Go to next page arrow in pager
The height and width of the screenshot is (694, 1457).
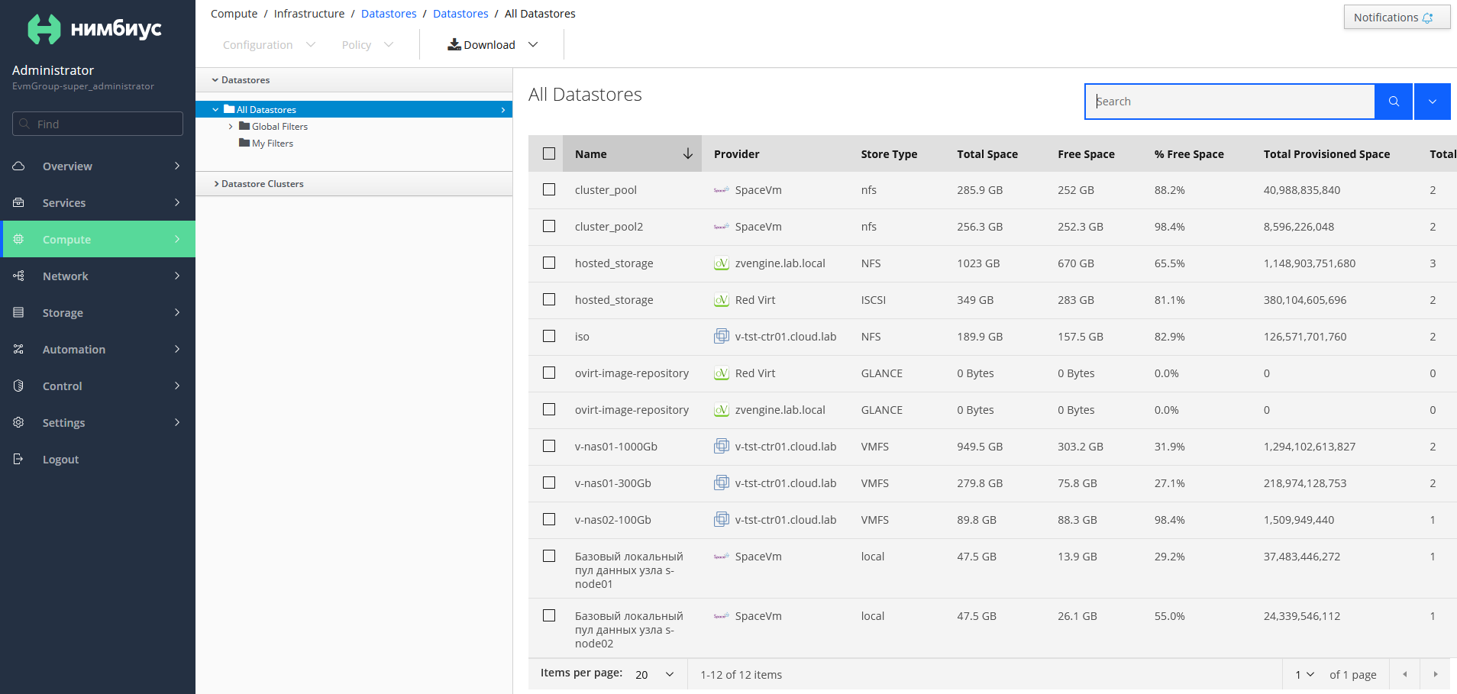1436,674
